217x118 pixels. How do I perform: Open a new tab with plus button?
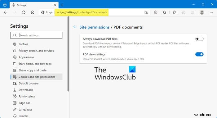62,5
